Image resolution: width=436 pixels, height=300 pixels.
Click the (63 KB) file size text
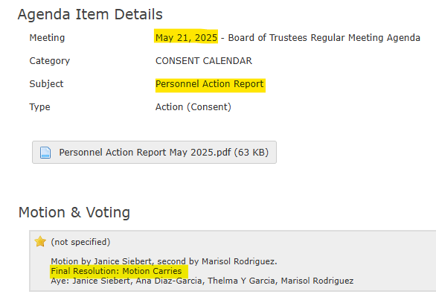point(251,152)
